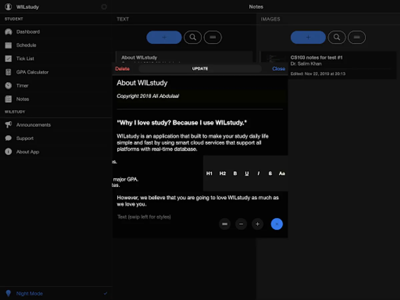Click the Support label in sidebar

[25, 138]
